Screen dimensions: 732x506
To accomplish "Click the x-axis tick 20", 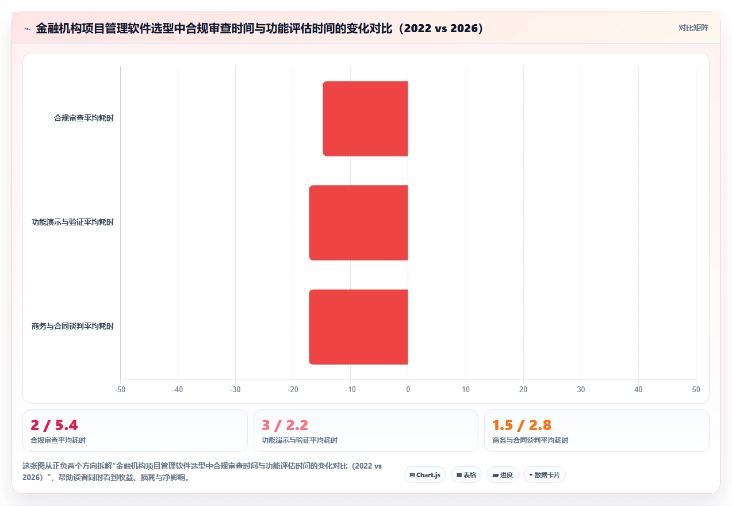I will [x=523, y=390].
